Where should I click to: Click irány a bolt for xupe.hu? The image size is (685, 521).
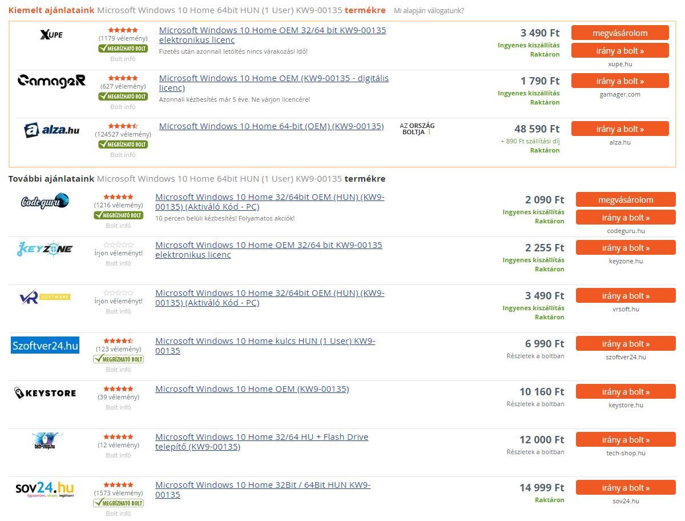click(x=620, y=51)
